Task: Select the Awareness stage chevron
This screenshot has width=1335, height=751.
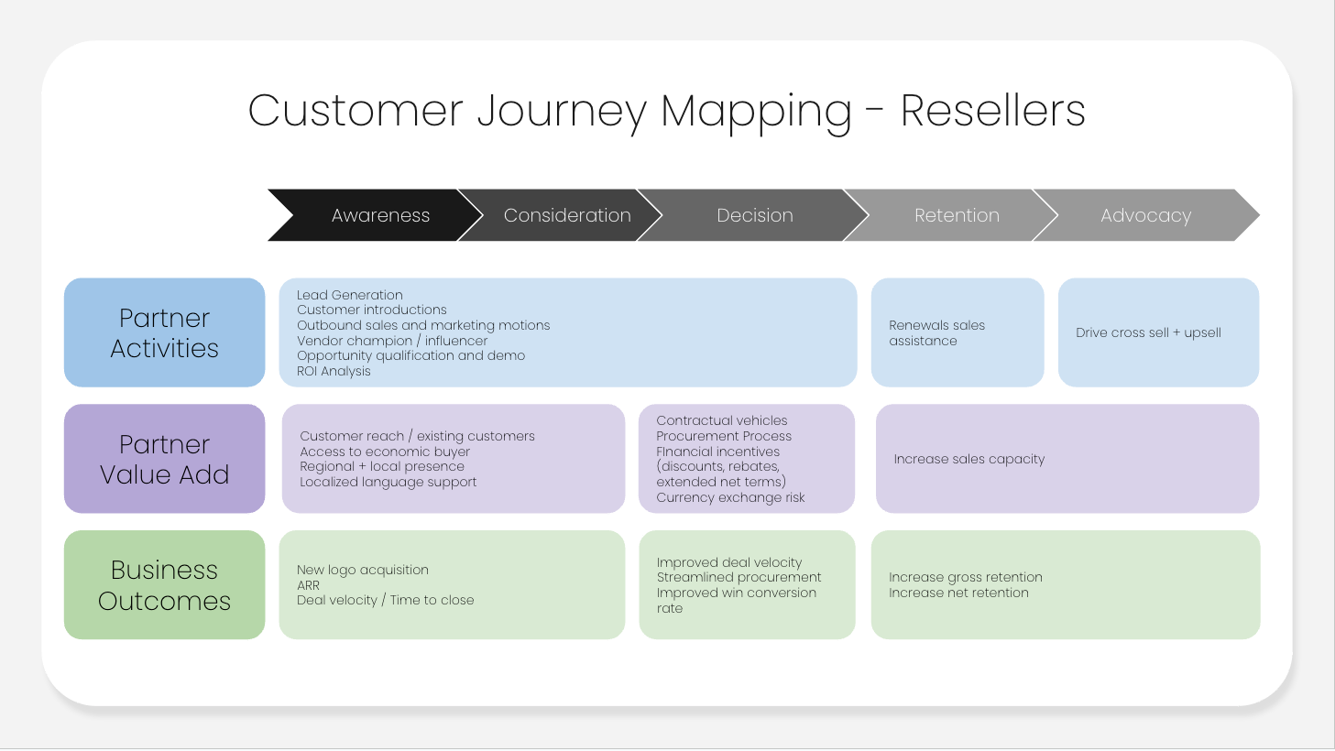Action: [380, 215]
